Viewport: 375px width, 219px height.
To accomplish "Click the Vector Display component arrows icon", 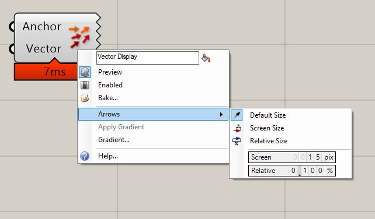I will pyautogui.click(x=79, y=37).
